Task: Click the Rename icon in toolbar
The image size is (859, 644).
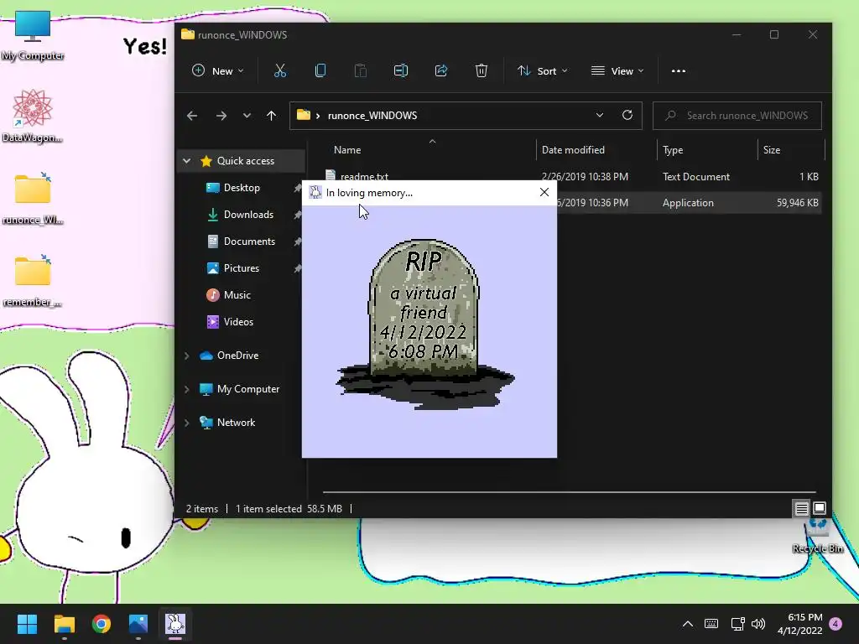Action: [401, 70]
